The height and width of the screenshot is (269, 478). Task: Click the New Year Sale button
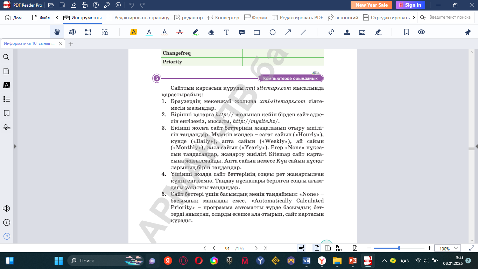(371, 5)
